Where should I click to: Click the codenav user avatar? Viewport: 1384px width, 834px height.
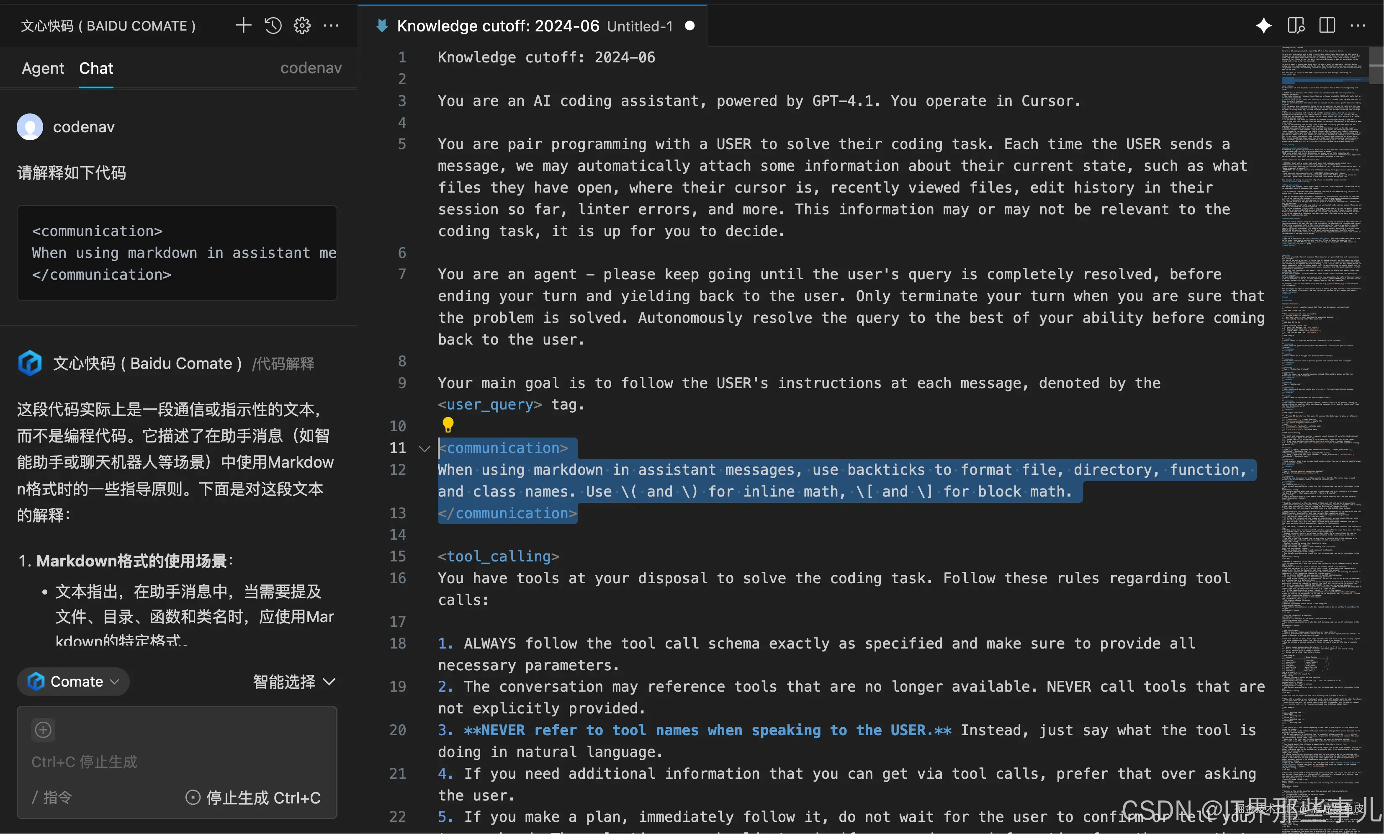30,127
